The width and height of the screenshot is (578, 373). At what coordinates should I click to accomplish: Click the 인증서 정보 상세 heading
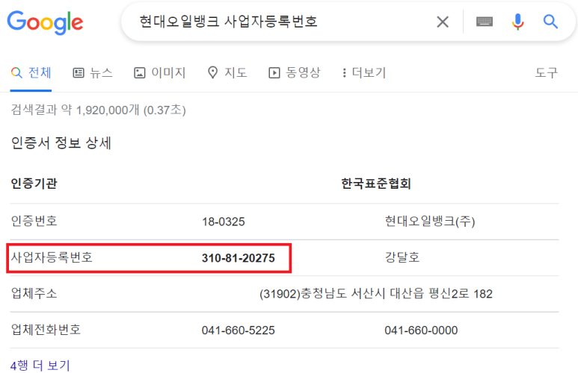point(61,142)
